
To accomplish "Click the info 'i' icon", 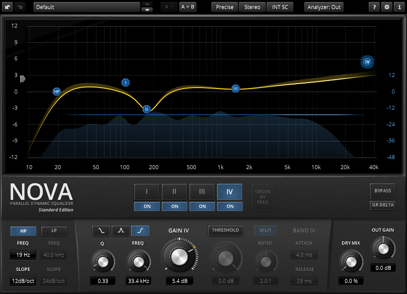I will [399, 7].
